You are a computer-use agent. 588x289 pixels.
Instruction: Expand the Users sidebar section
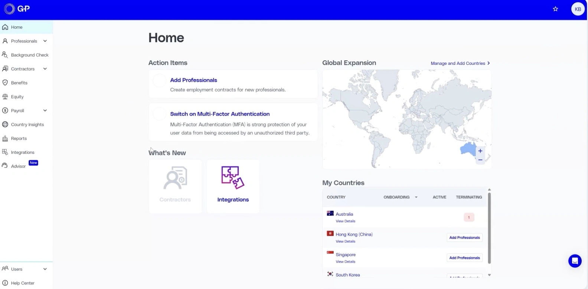[x=45, y=269]
